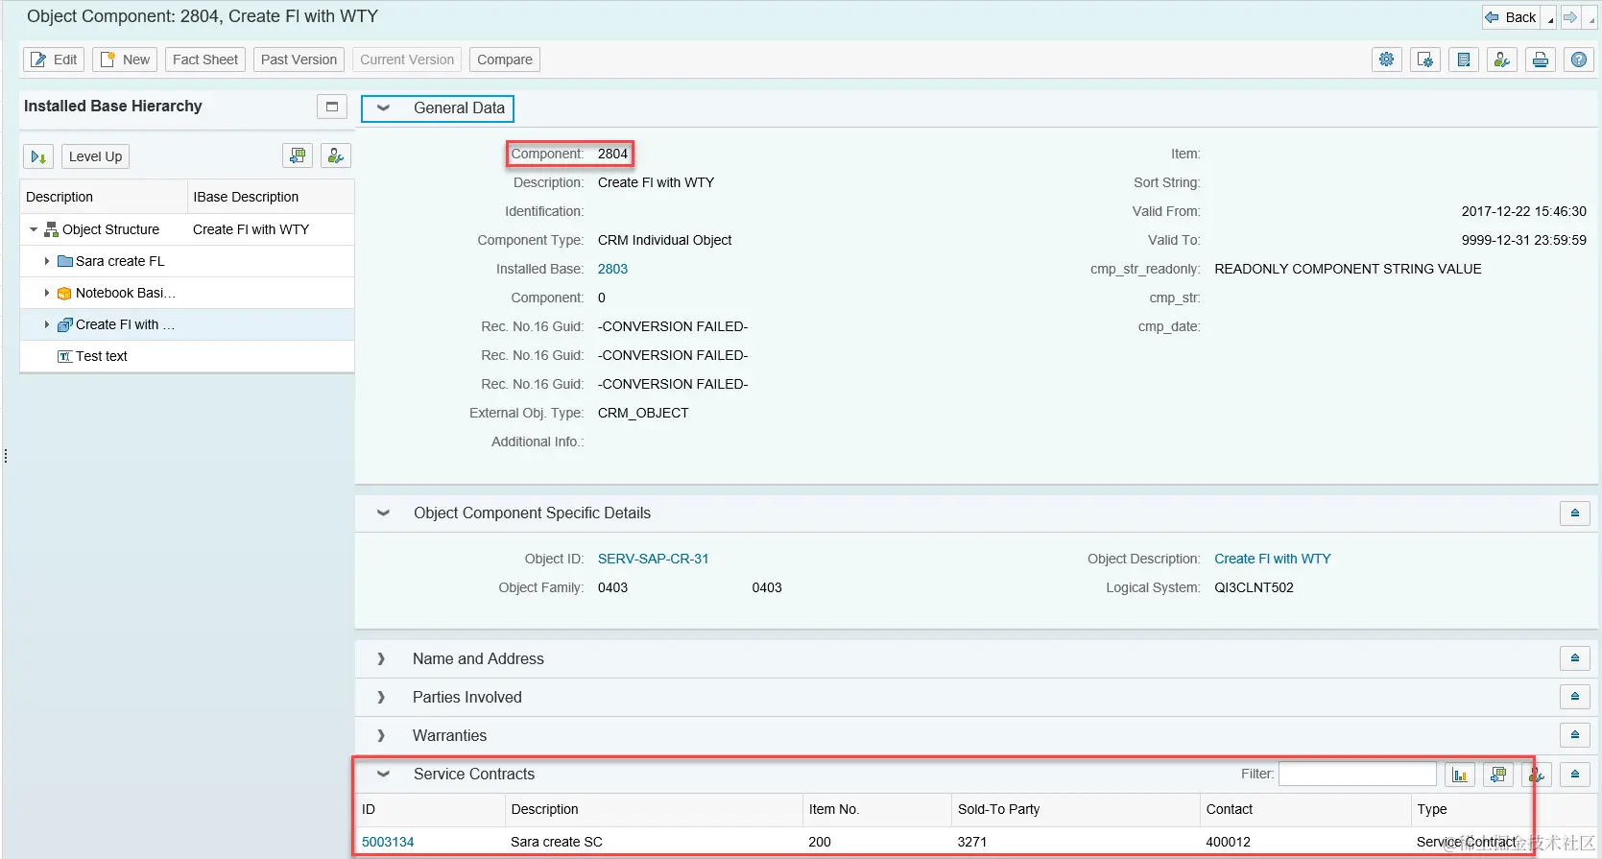The image size is (1602, 859).
Task: Personalize the hierarchy table icon
Action: coord(336,155)
